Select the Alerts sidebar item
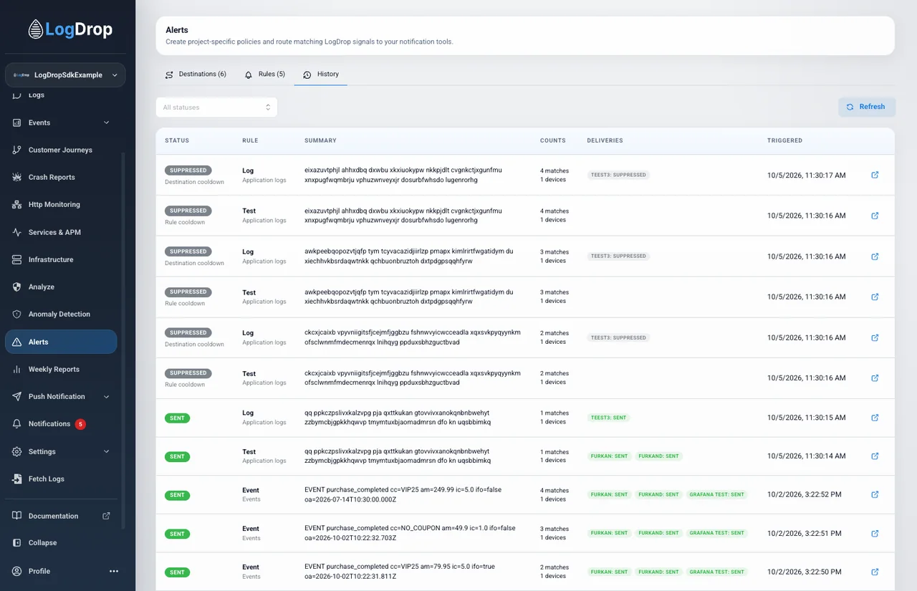The width and height of the screenshot is (917, 591). pyautogui.click(x=61, y=342)
